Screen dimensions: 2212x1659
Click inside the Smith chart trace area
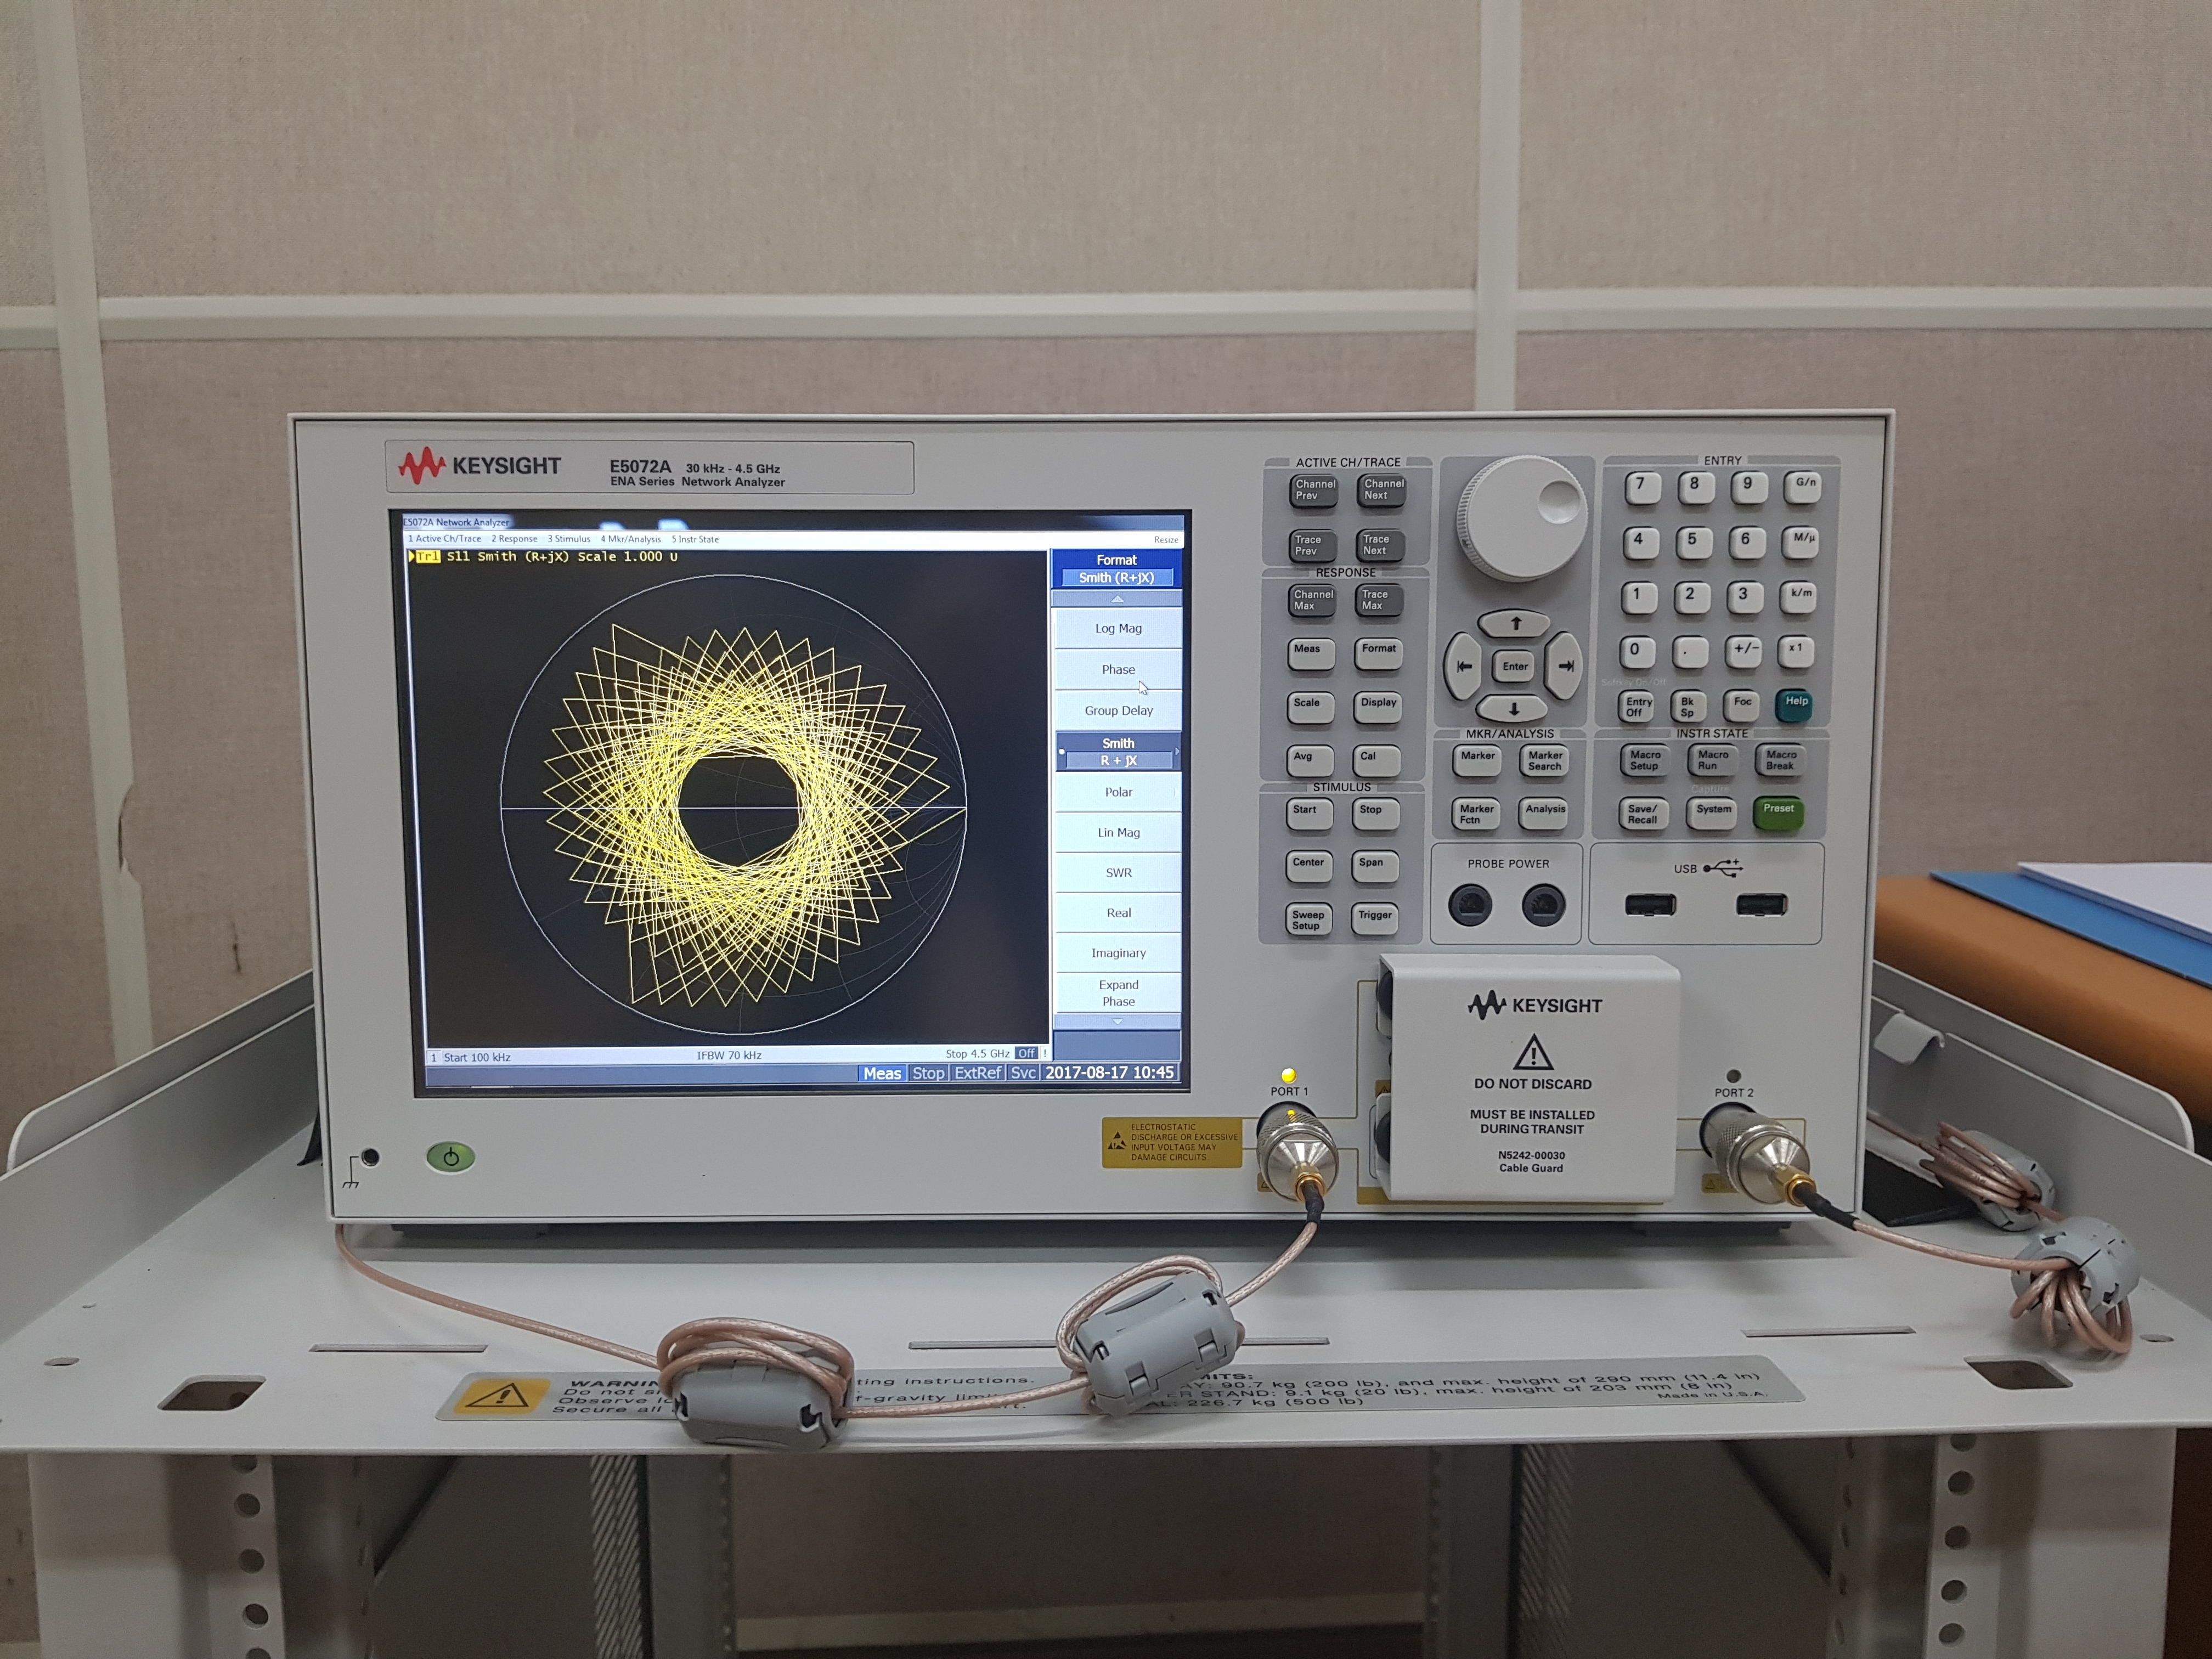tap(733, 805)
